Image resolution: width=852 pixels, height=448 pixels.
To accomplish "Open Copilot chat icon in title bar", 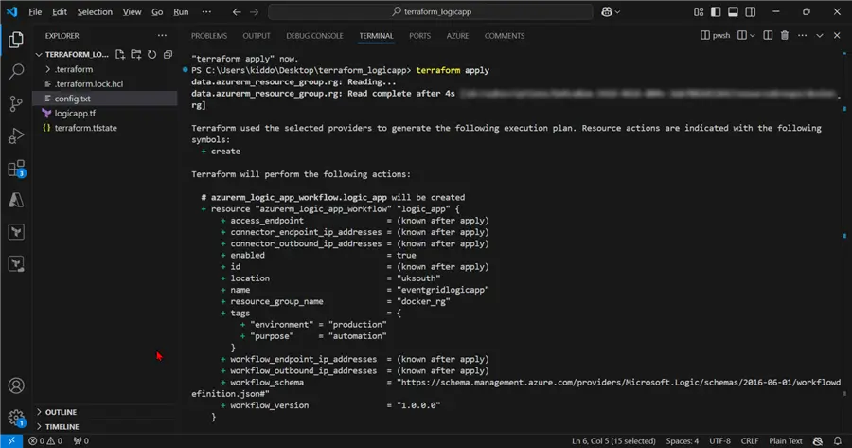I will pyautogui.click(x=611, y=11).
